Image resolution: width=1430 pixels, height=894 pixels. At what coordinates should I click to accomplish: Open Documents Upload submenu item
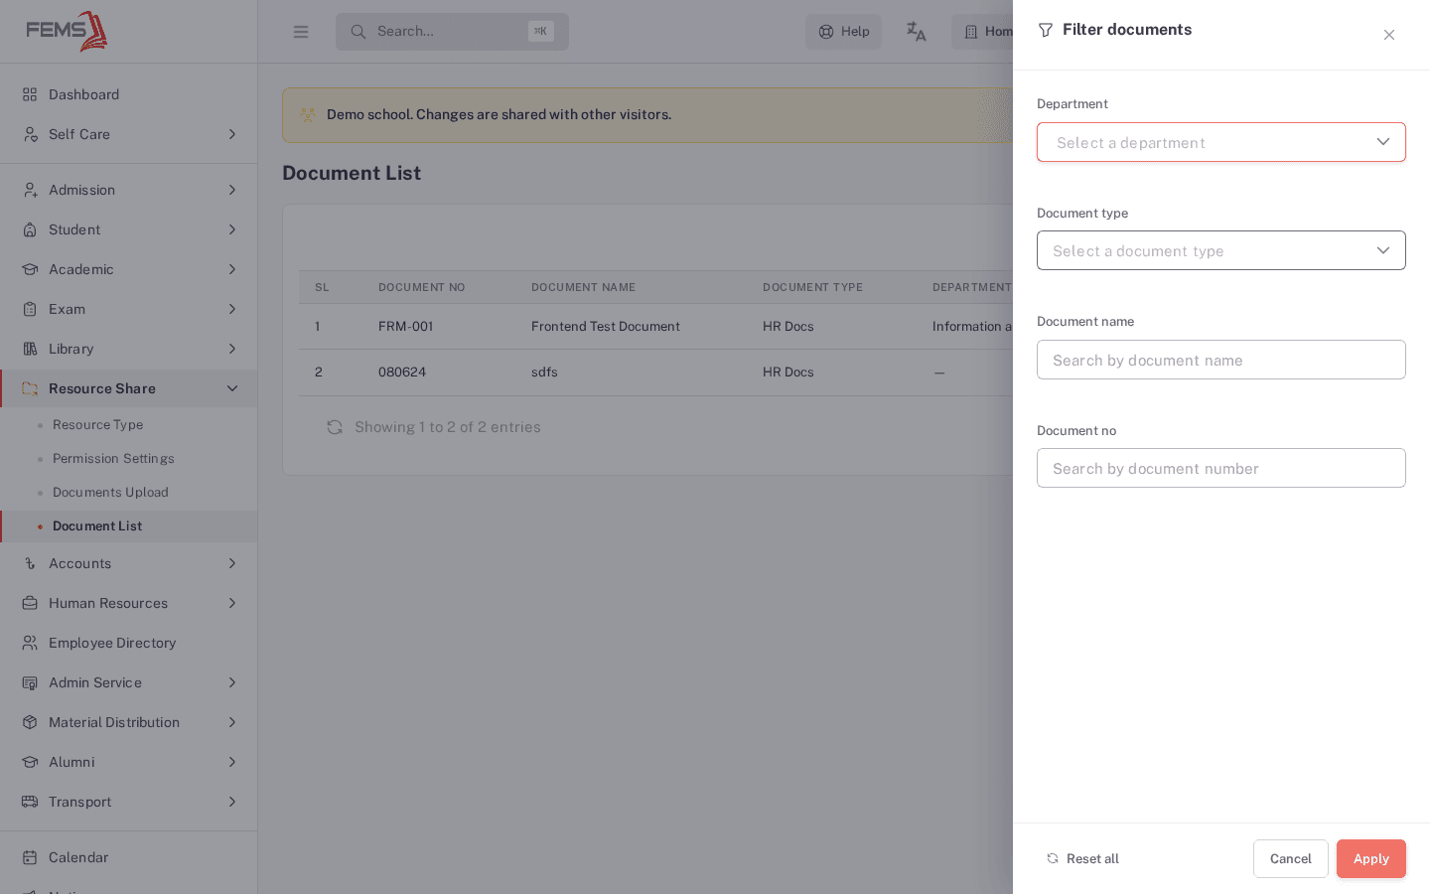(x=110, y=493)
